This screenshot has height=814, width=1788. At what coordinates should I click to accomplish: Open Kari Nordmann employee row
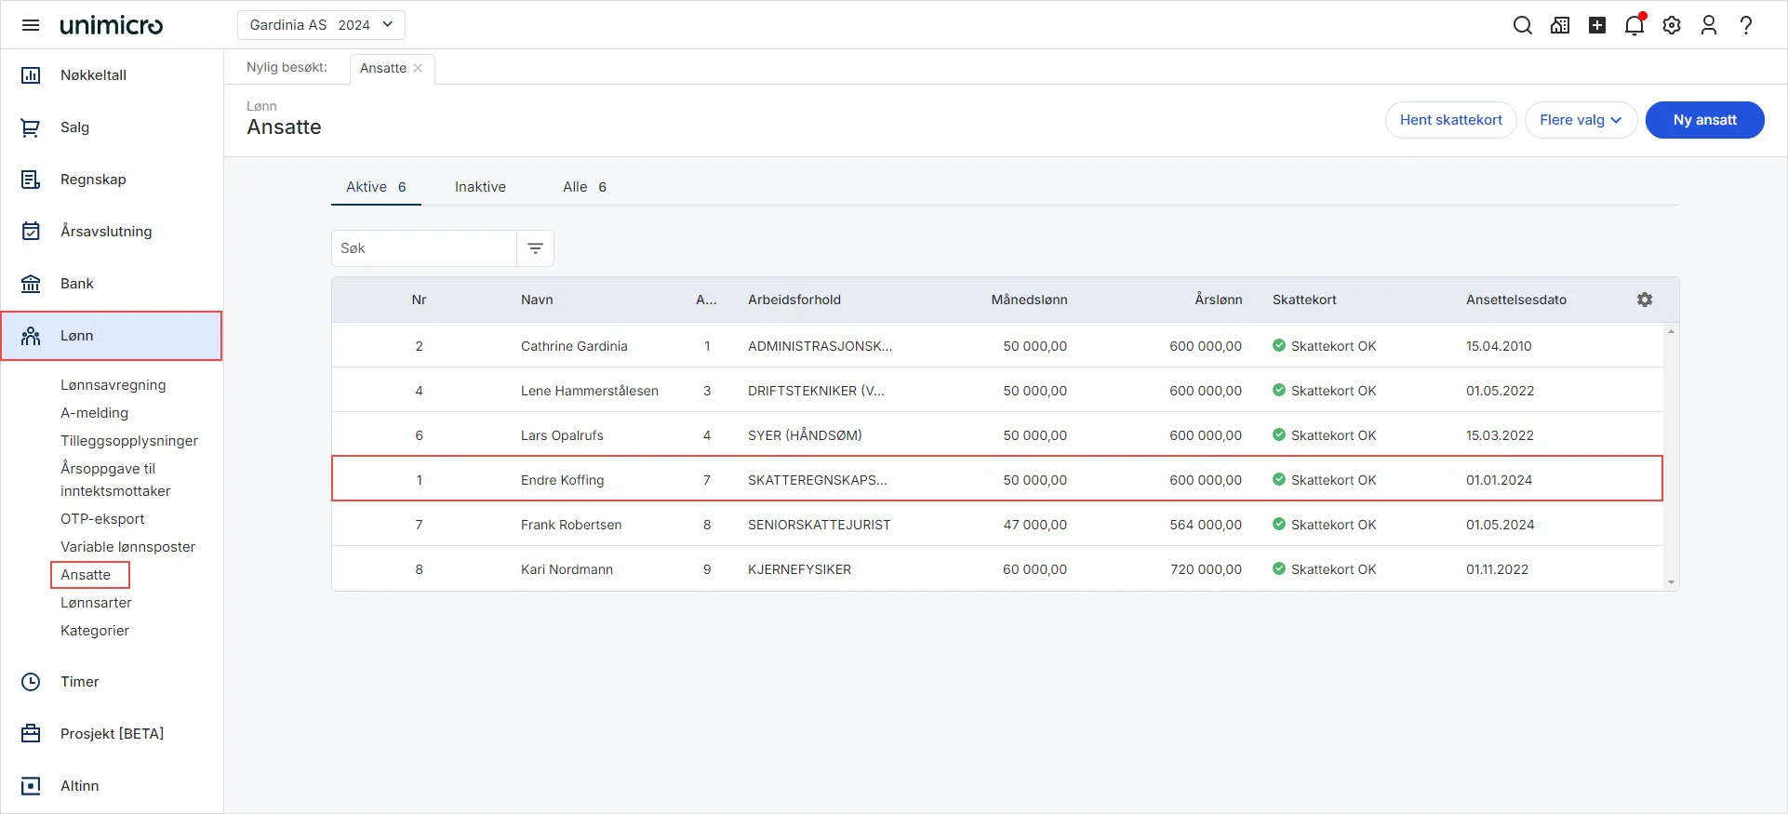click(x=567, y=569)
